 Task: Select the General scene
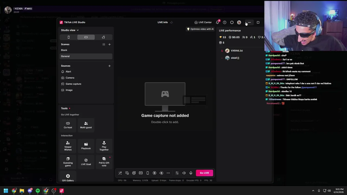tap(86, 56)
